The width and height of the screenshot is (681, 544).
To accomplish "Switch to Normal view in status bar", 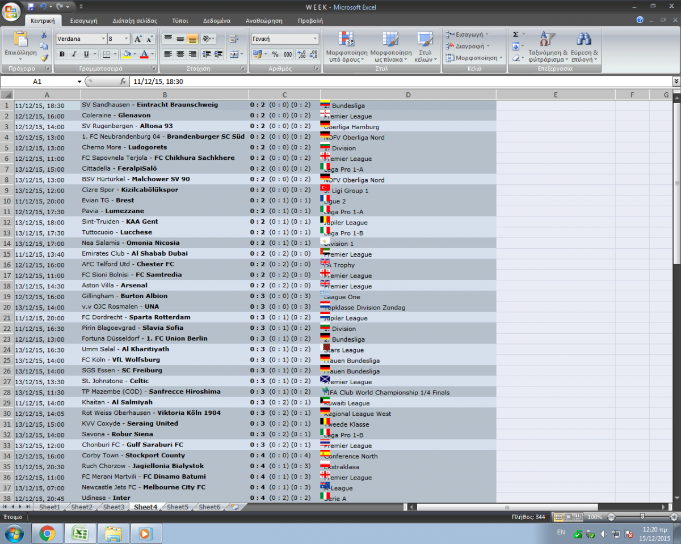I will point(558,517).
